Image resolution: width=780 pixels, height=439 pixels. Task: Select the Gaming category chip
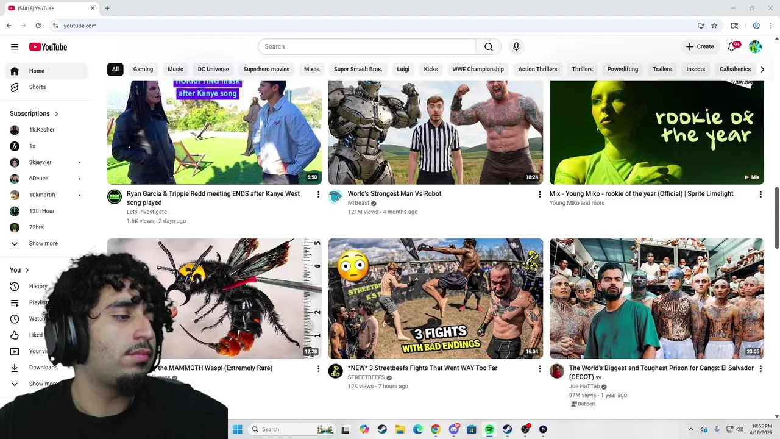pyautogui.click(x=143, y=70)
